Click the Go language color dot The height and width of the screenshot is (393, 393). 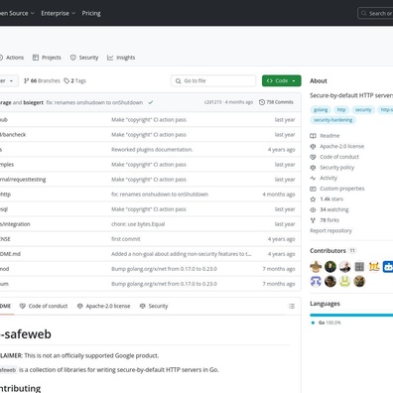(313, 323)
